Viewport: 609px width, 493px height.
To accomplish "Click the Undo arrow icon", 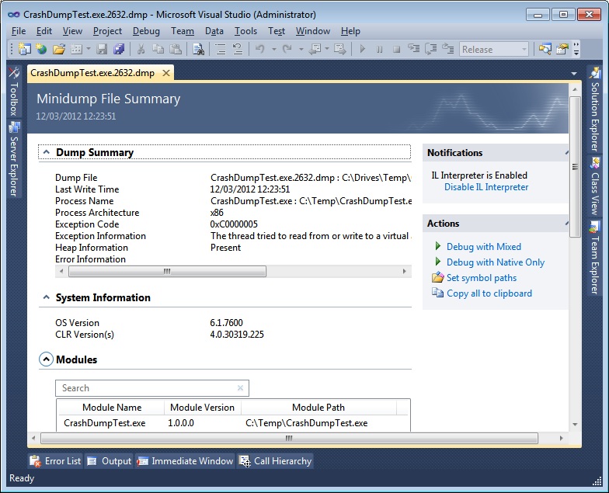I will (x=260, y=50).
